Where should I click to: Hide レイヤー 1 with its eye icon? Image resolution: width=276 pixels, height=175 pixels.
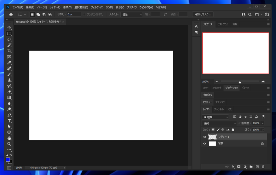click(205, 137)
